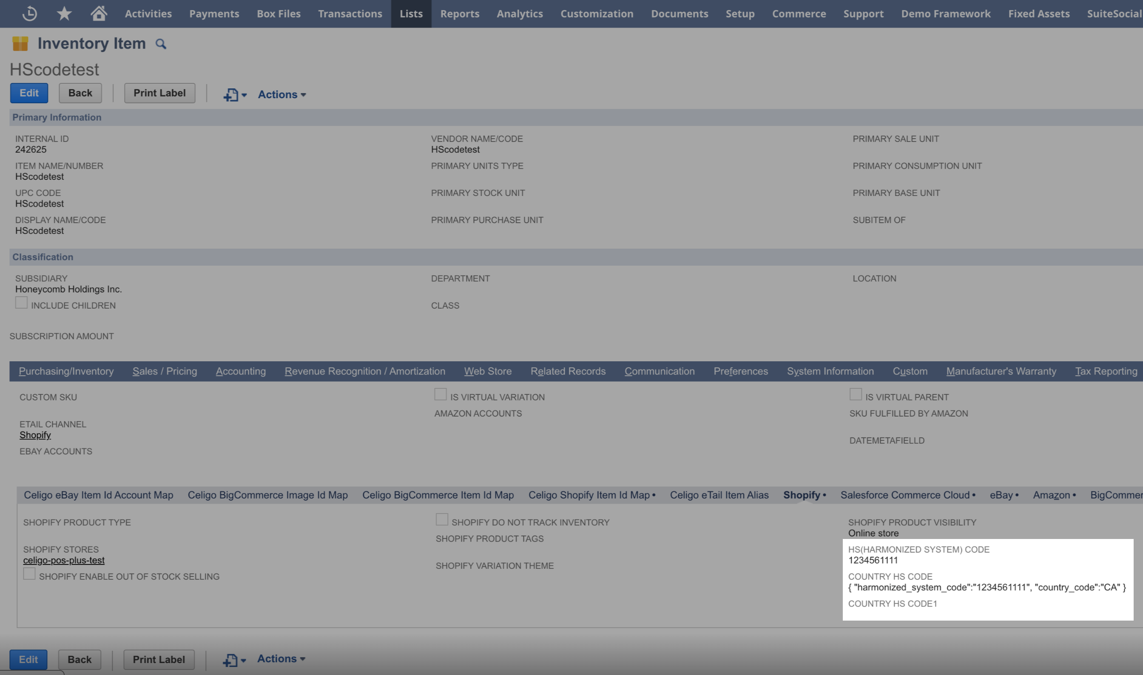Open the Box Files menu

point(279,14)
